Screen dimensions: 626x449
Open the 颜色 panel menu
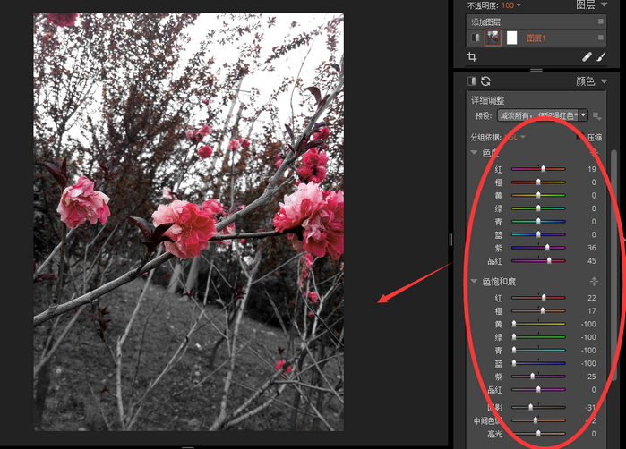point(602,81)
